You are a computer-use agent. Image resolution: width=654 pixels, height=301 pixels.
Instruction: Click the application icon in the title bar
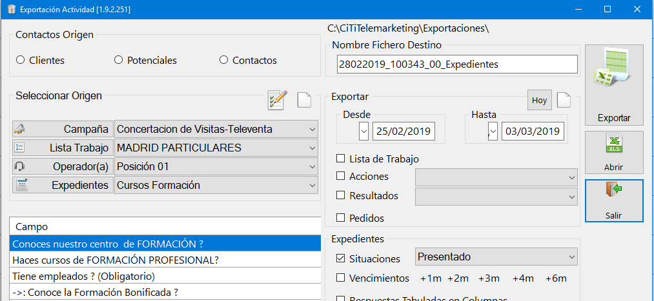click(x=12, y=9)
